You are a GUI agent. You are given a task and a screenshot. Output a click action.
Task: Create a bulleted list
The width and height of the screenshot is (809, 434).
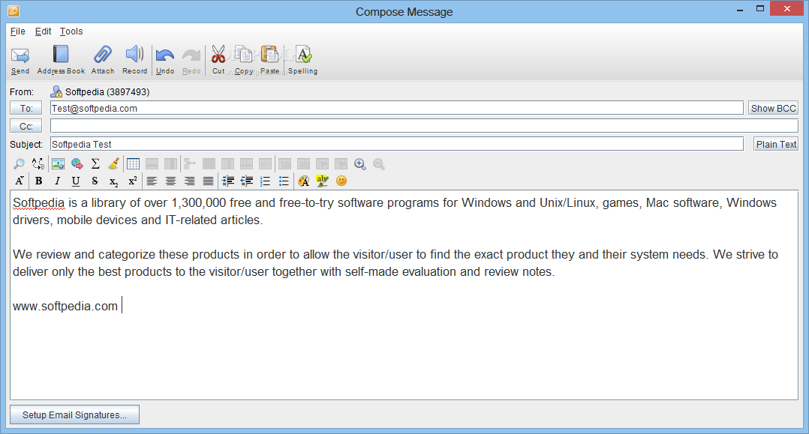[284, 181]
